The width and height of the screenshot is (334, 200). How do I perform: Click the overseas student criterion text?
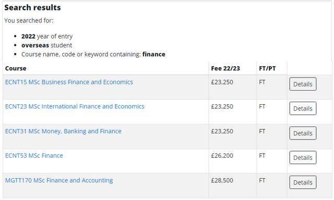(46, 45)
